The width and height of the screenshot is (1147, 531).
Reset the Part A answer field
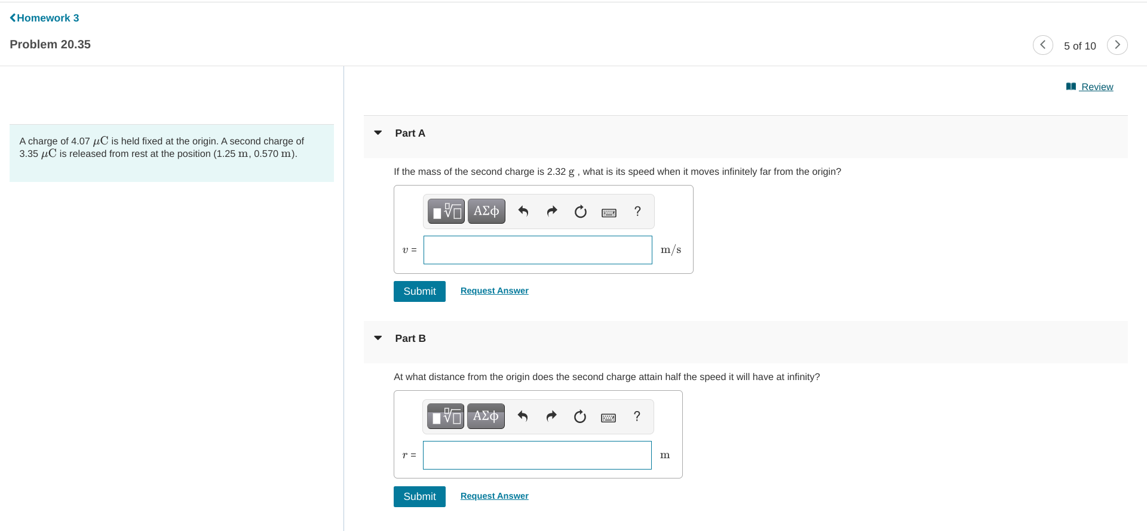[x=580, y=211]
